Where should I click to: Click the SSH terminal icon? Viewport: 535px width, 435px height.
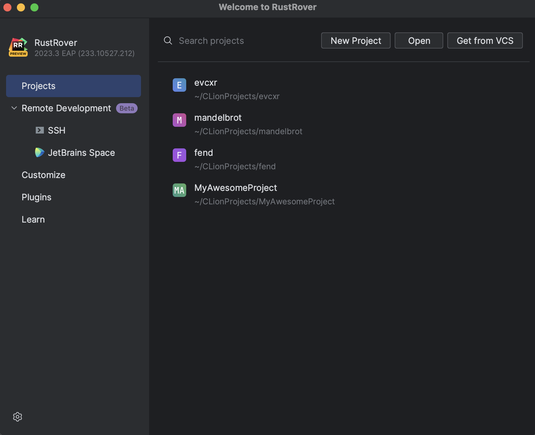40,130
